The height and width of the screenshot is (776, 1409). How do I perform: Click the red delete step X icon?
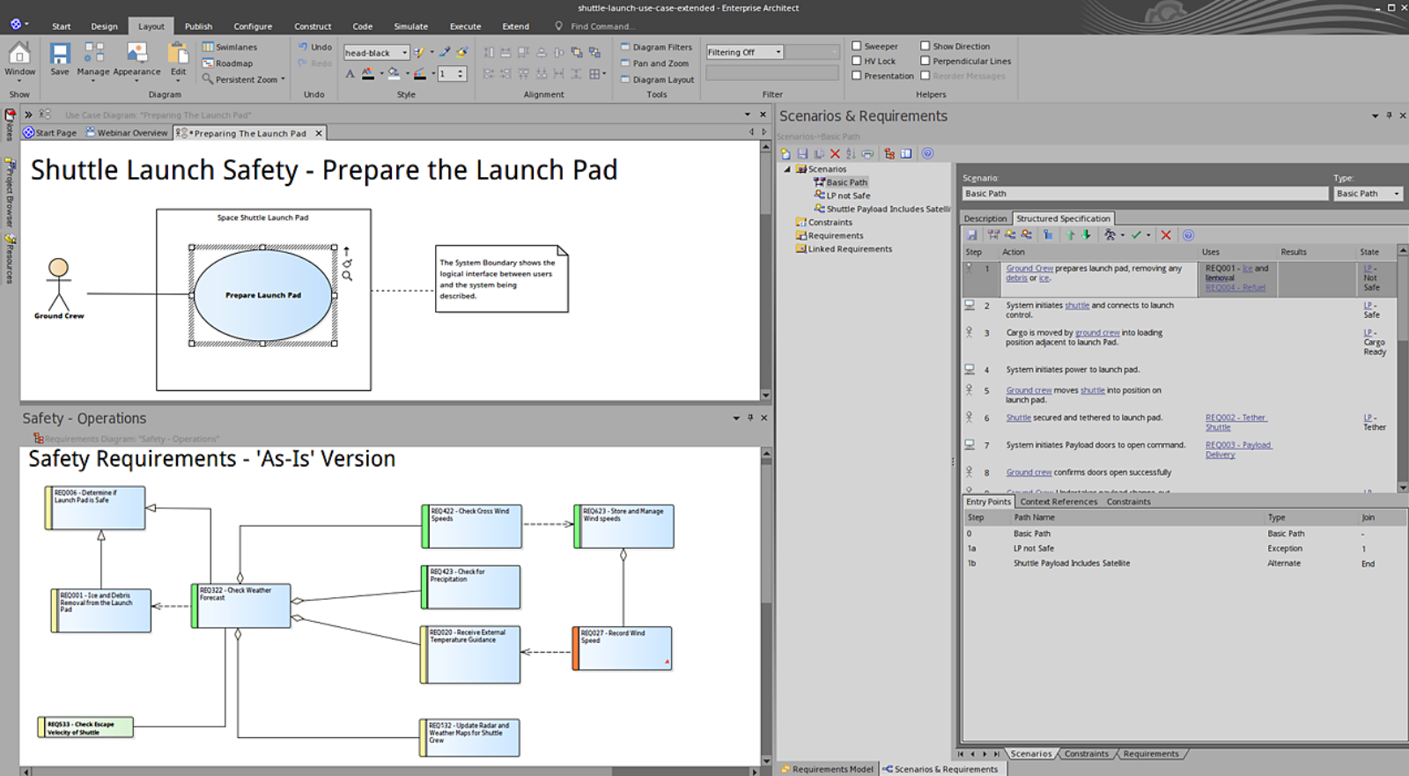point(1166,235)
